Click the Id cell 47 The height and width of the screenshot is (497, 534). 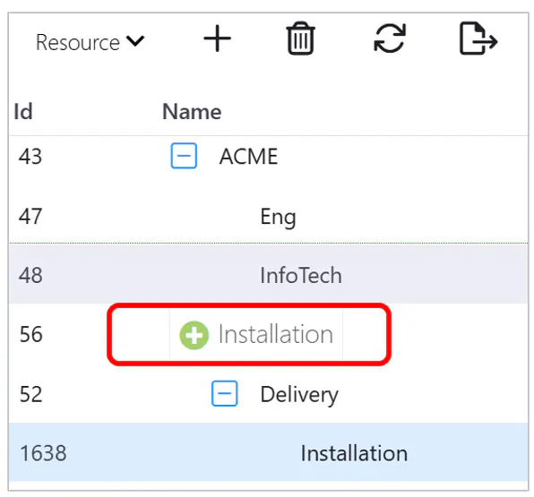click(x=30, y=216)
